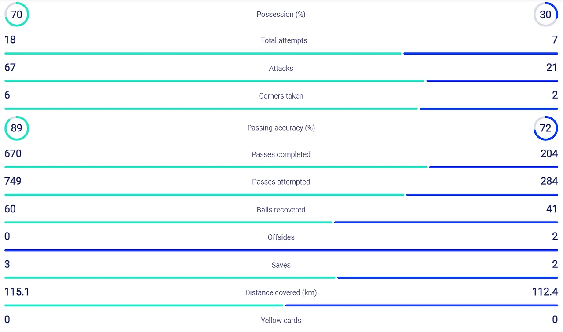Select the Saves label
The height and width of the screenshot is (332, 563).
281,265
